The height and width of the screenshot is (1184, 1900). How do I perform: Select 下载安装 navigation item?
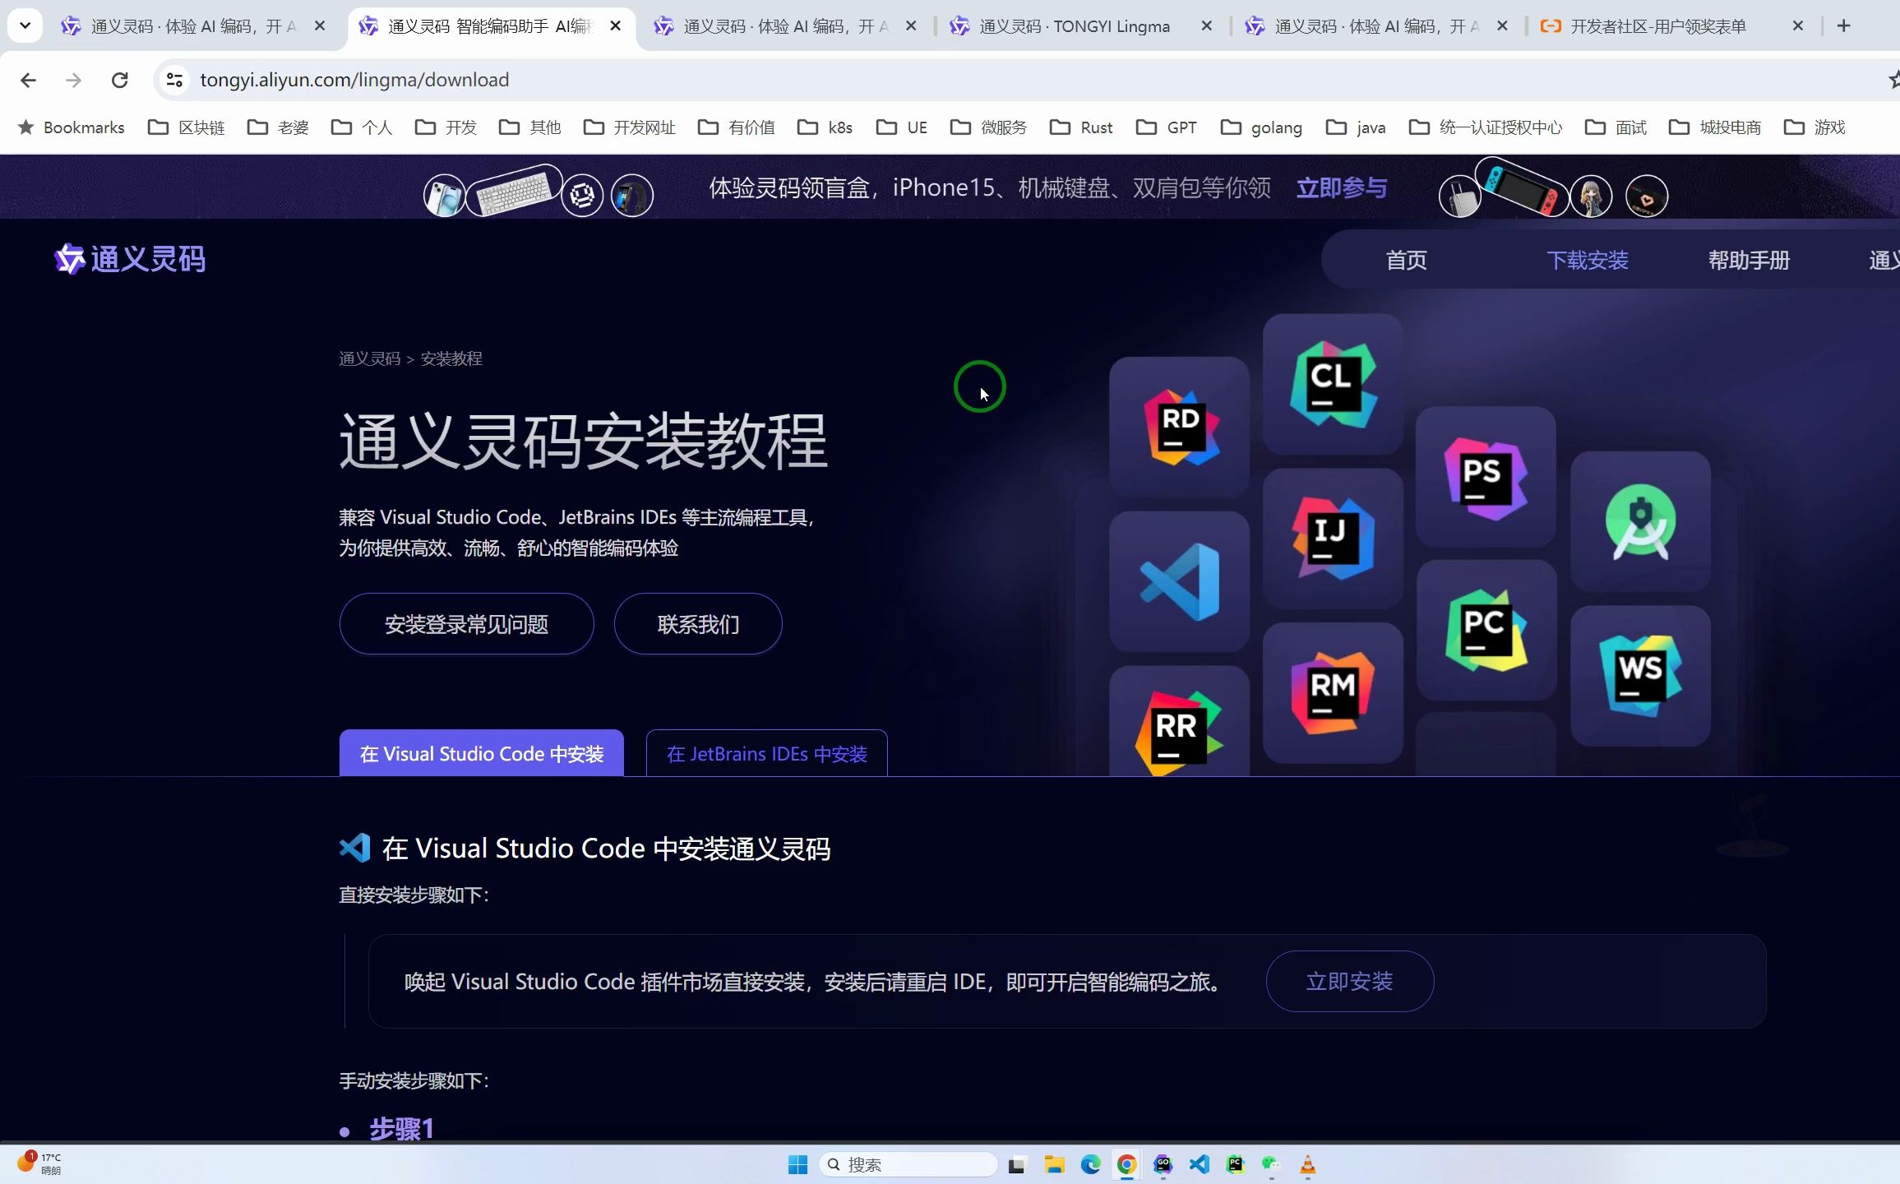[x=1588, y=260]
